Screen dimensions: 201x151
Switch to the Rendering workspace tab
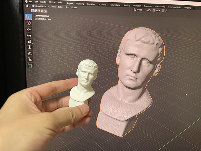[148, 6]
